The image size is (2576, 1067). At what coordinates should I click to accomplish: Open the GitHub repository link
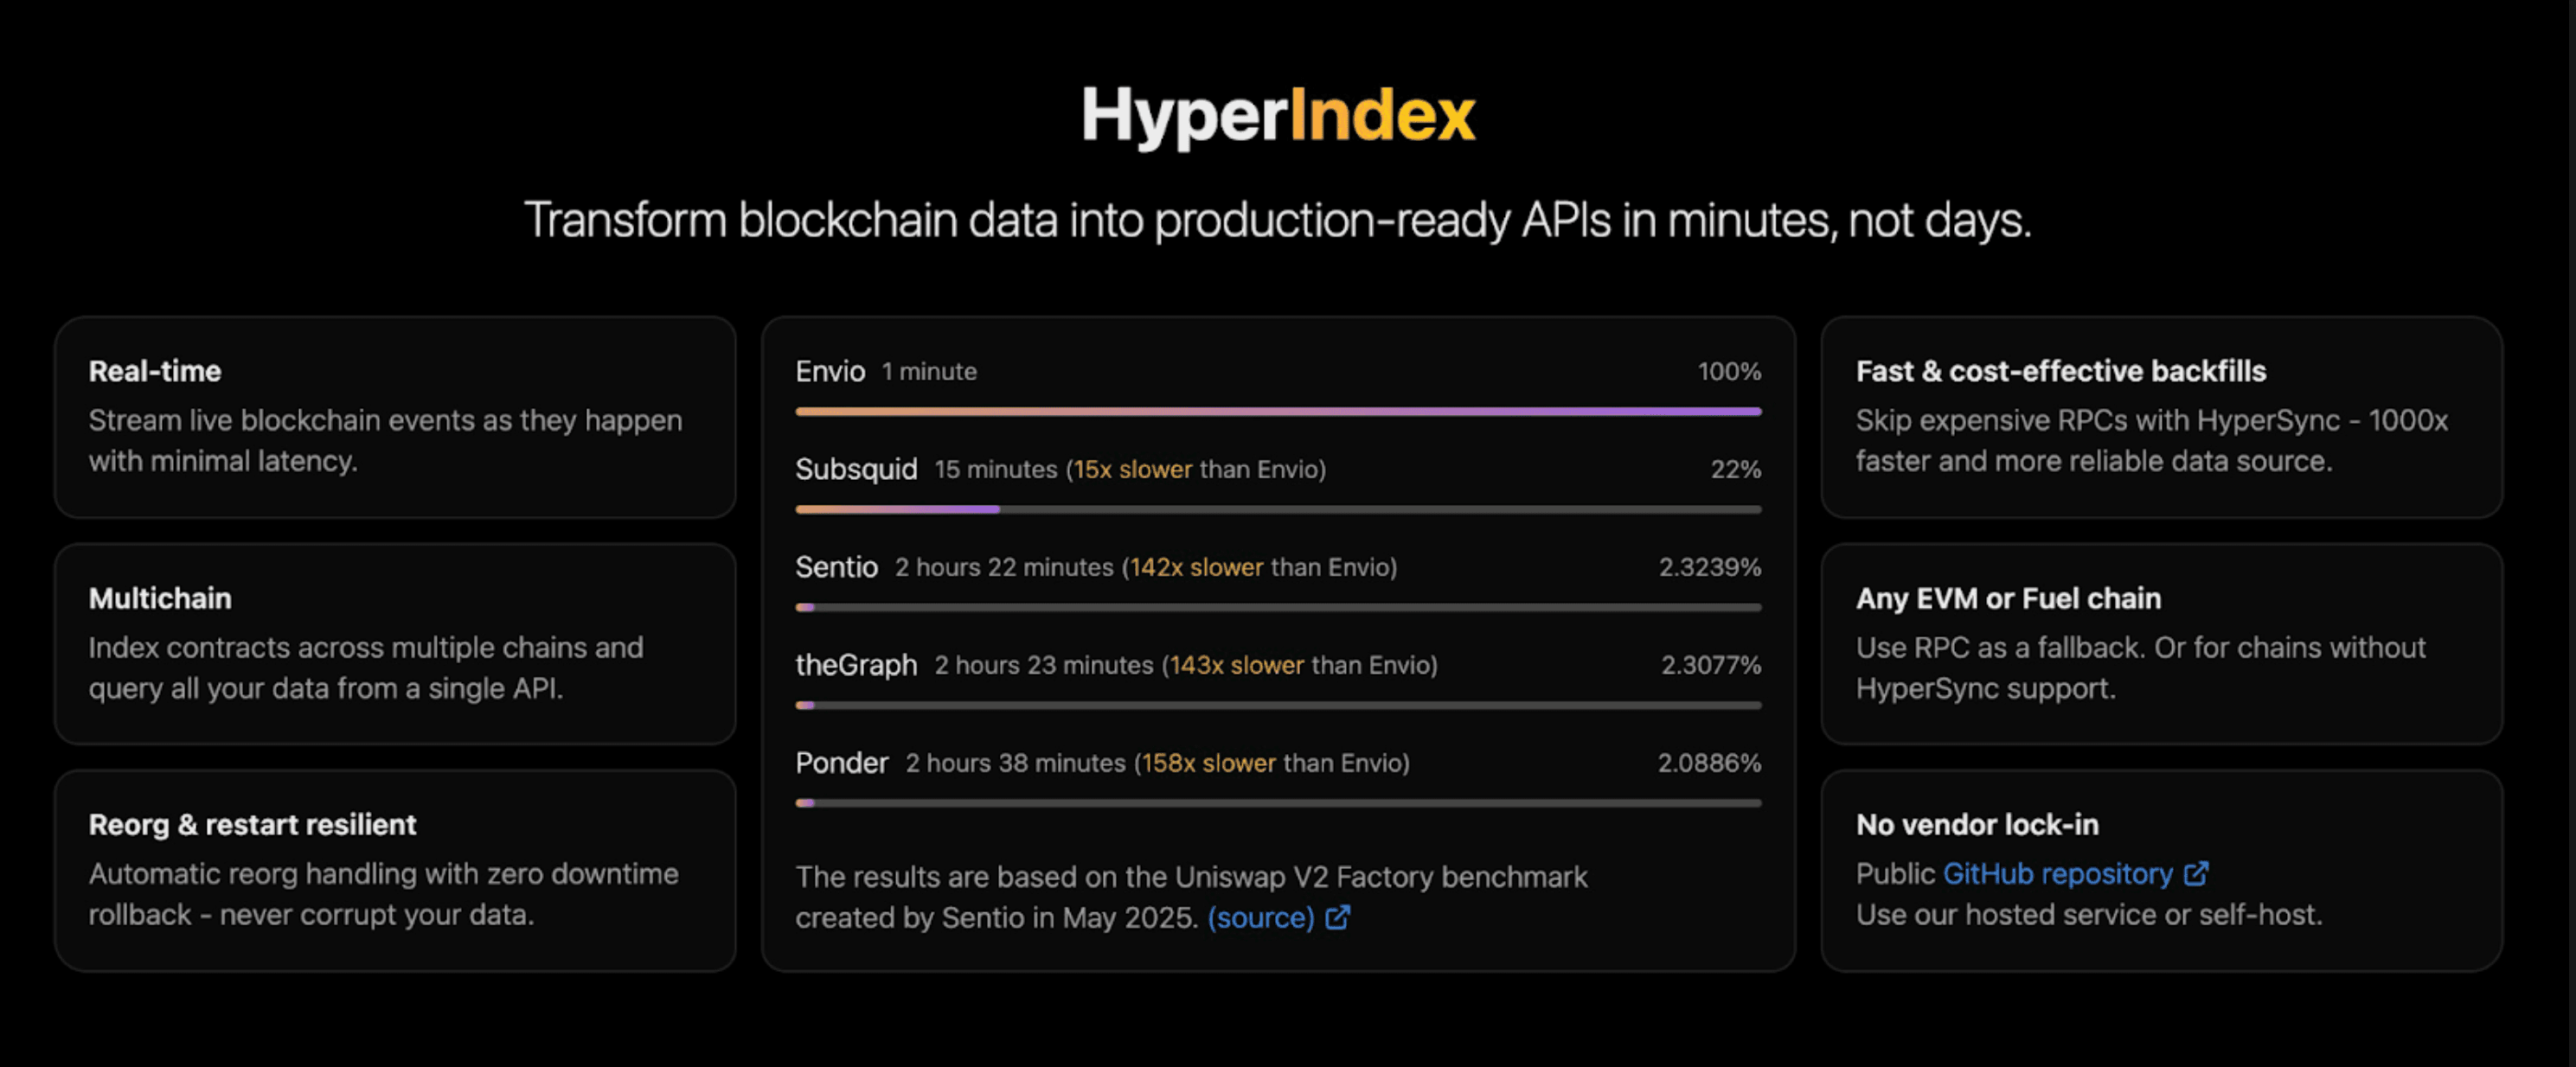tap(2057, 873)
